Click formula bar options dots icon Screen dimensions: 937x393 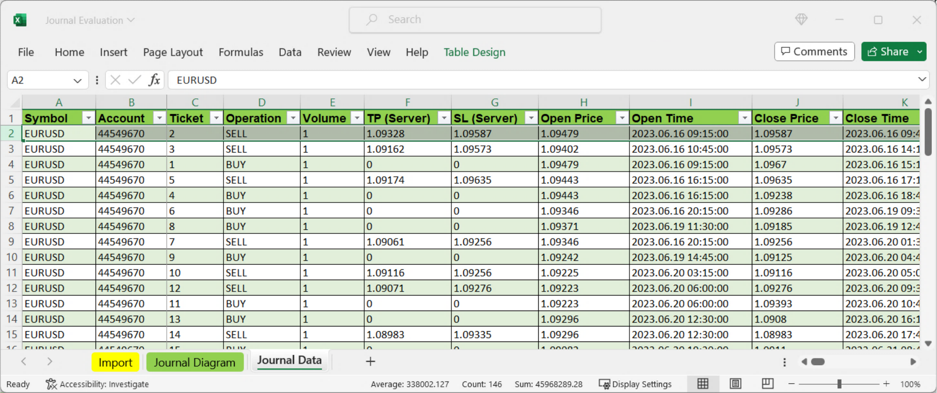pyautogui.click(x=97, y=80)
